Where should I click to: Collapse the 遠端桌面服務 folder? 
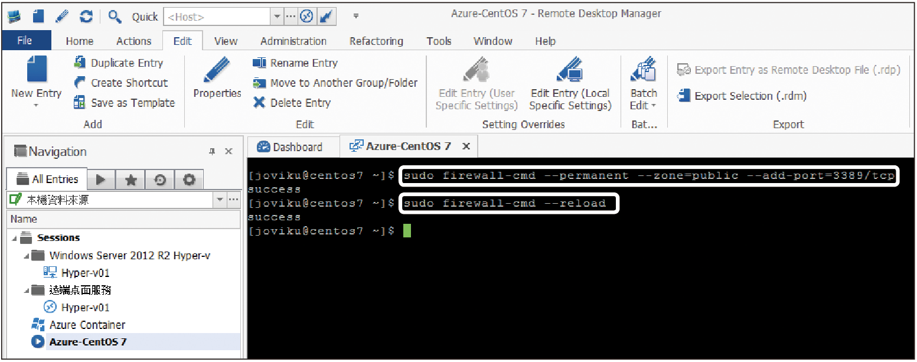[25, 290]
